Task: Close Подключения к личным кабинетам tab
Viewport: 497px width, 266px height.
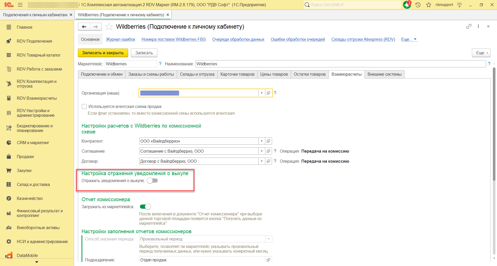Action: click(71, 15)
